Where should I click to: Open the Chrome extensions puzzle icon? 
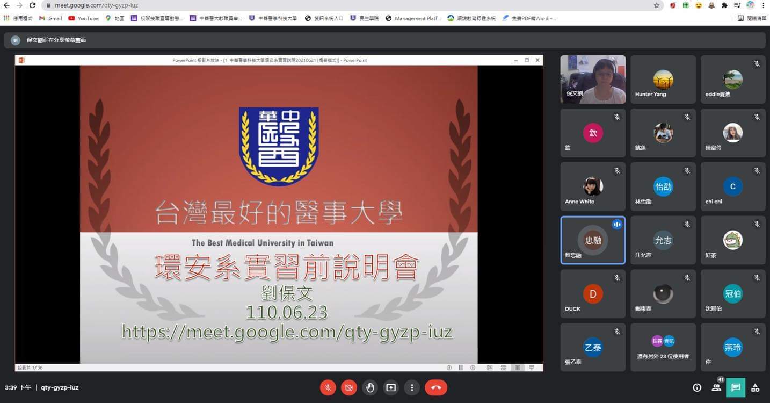tap(724, 5)
